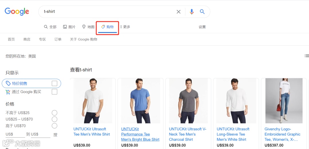Click the white short-sleeve tee product image
The image size is (309, 149).
coord(93,101)
